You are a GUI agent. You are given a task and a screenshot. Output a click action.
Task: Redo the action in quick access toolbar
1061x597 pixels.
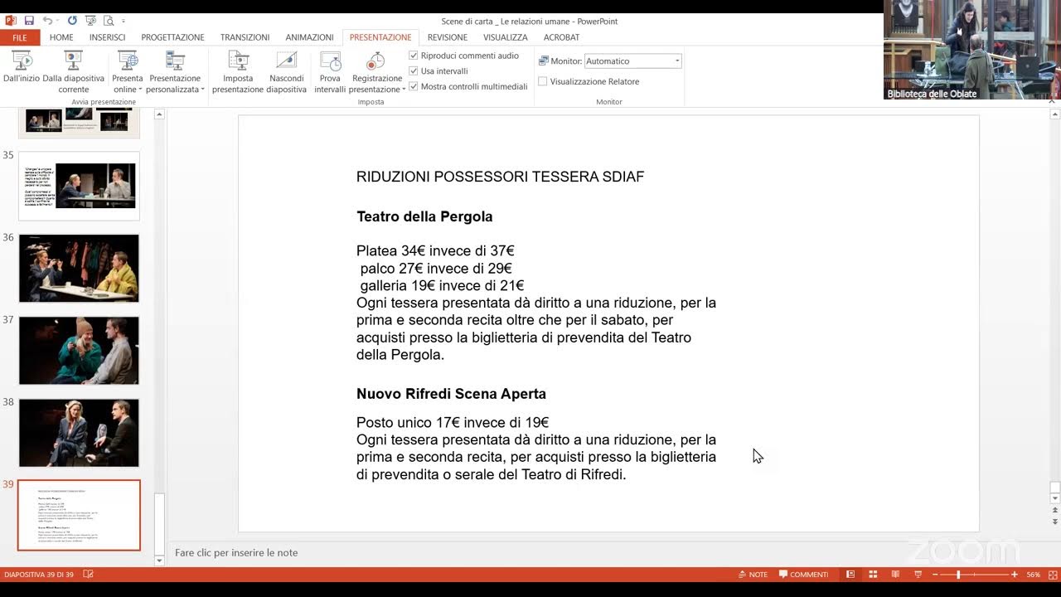(x=72, y=21)
